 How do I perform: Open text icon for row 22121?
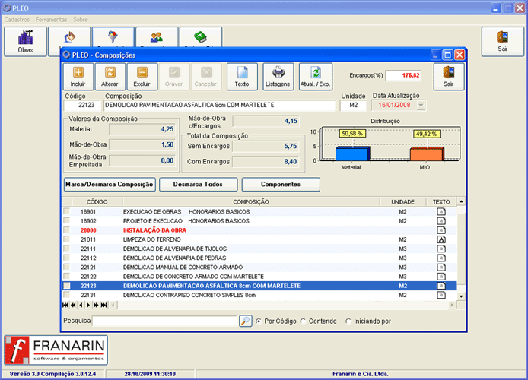[441, 267]
